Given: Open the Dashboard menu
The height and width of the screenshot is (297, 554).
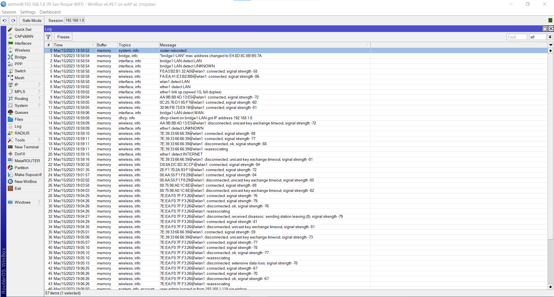Looking at the screenshot, I should 50,12.
